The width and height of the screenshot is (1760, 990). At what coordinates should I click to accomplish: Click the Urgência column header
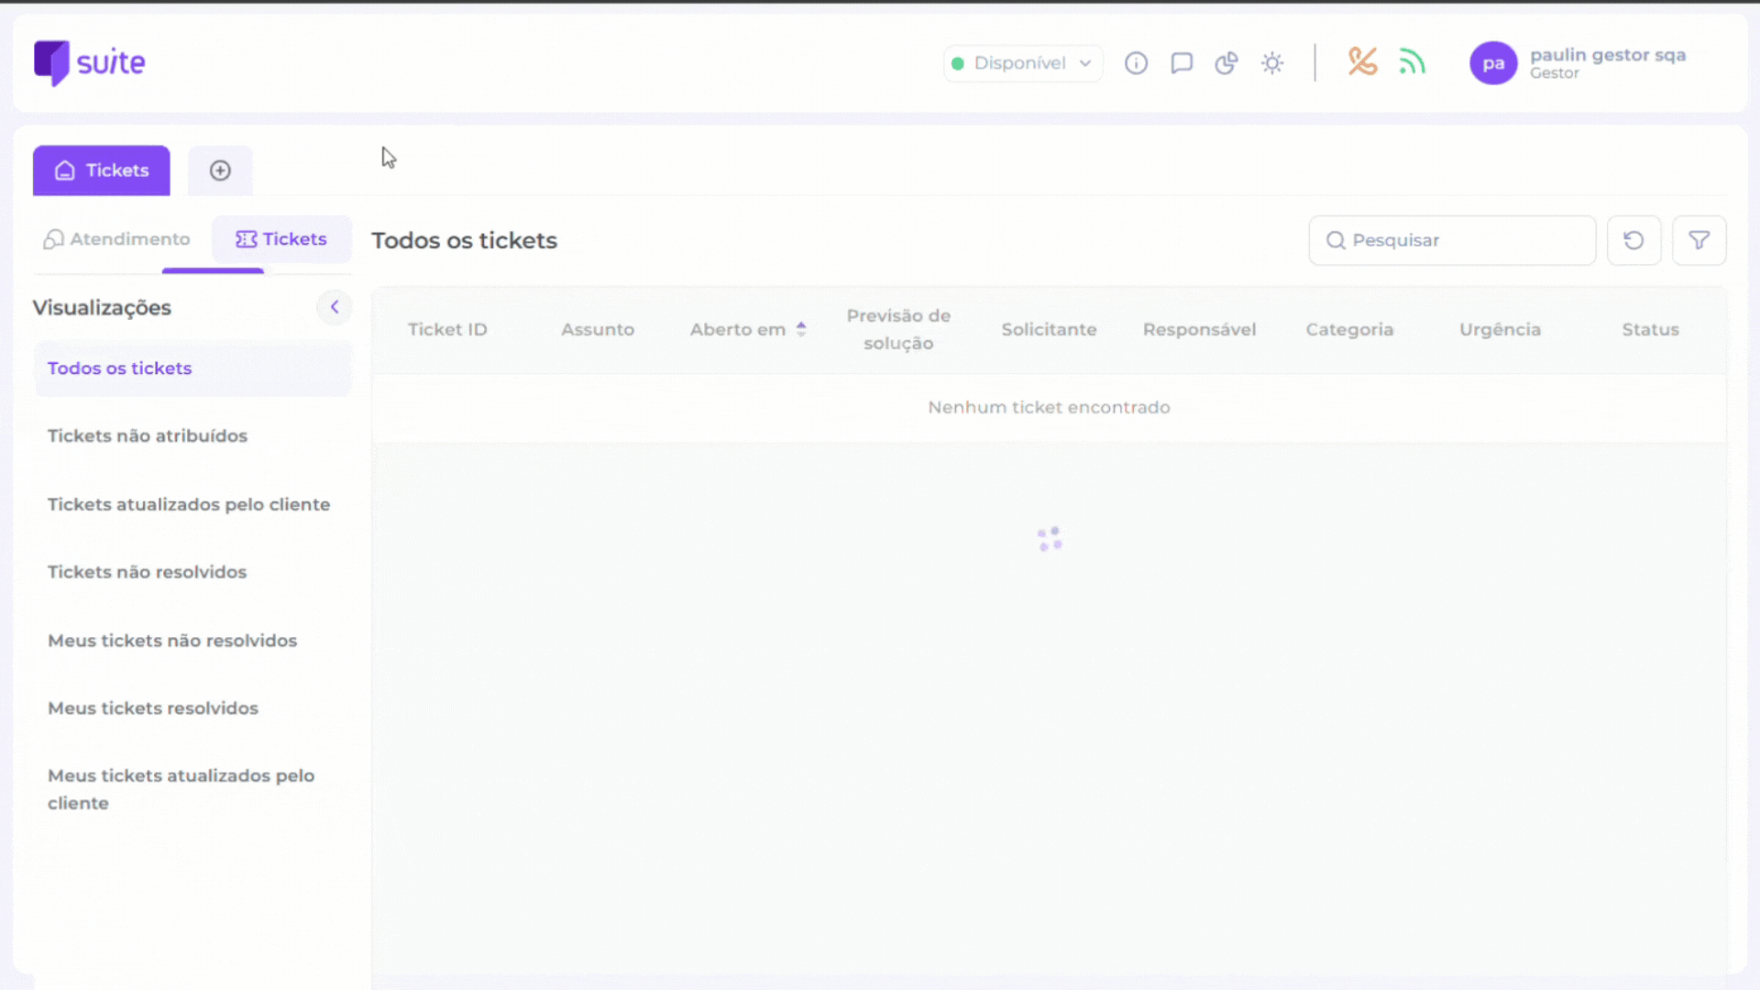coord(1500,330)
